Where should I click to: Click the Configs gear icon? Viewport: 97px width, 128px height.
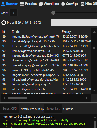pos(63,4)
